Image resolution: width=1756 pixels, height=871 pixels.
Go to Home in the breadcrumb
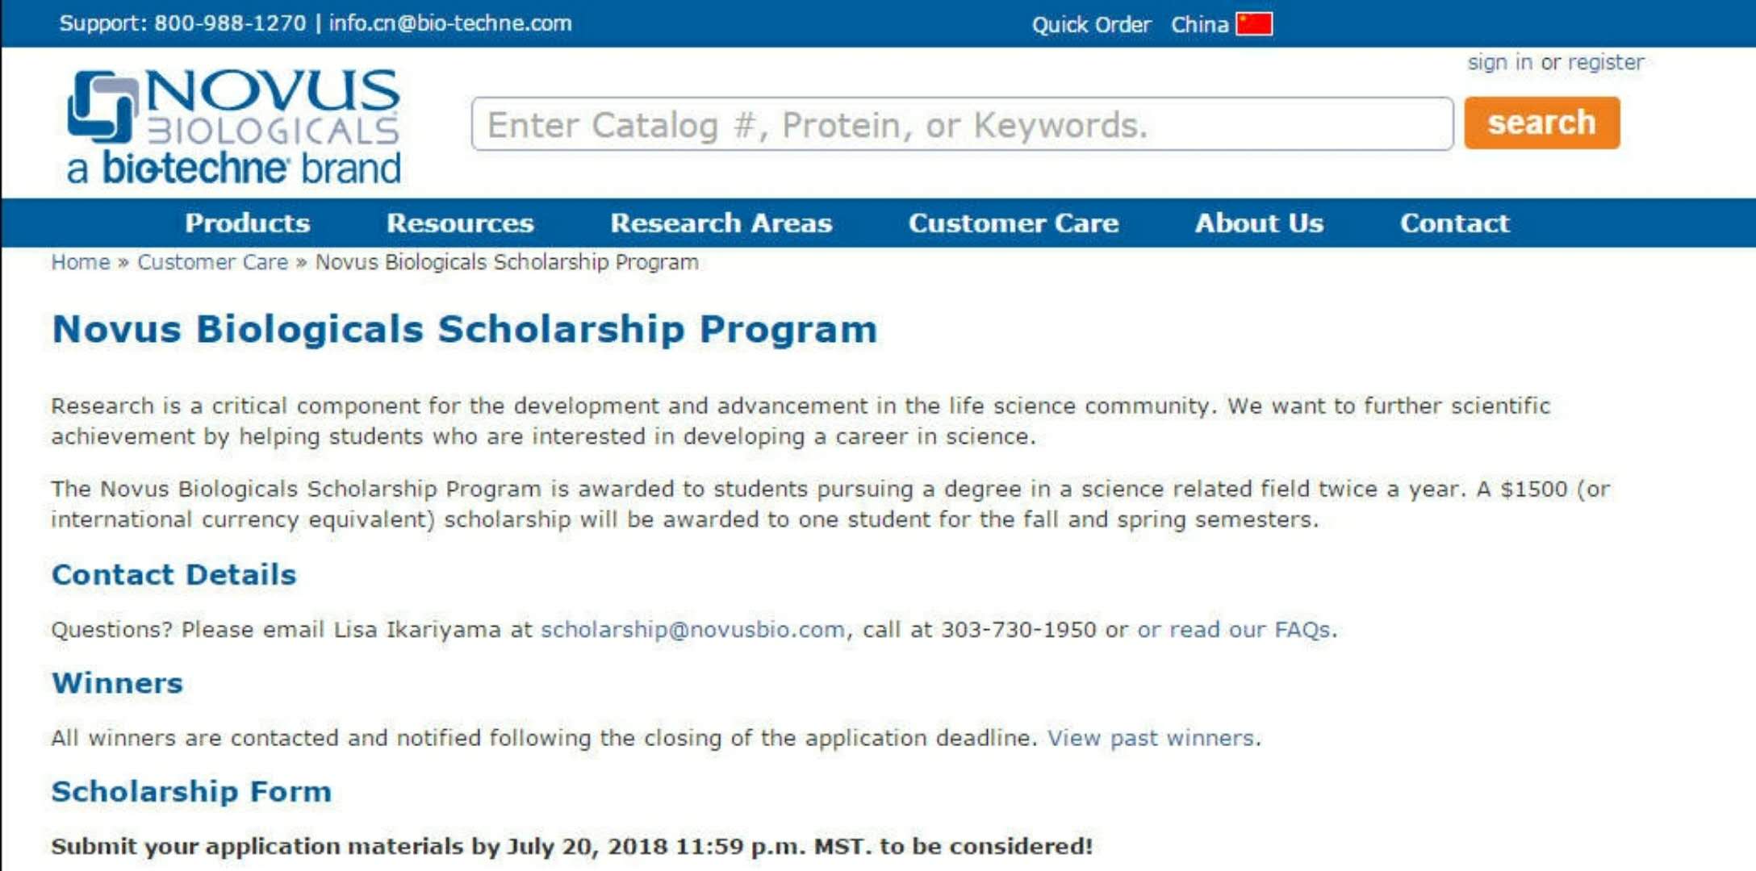pos(80,262)
